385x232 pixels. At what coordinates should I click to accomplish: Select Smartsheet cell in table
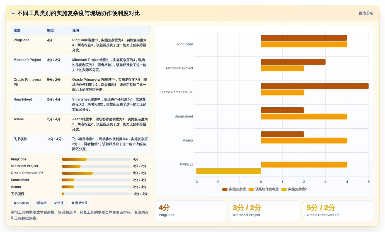28,104
